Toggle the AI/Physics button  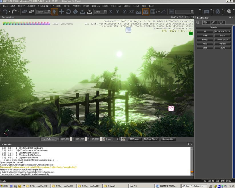click(134, 139)
